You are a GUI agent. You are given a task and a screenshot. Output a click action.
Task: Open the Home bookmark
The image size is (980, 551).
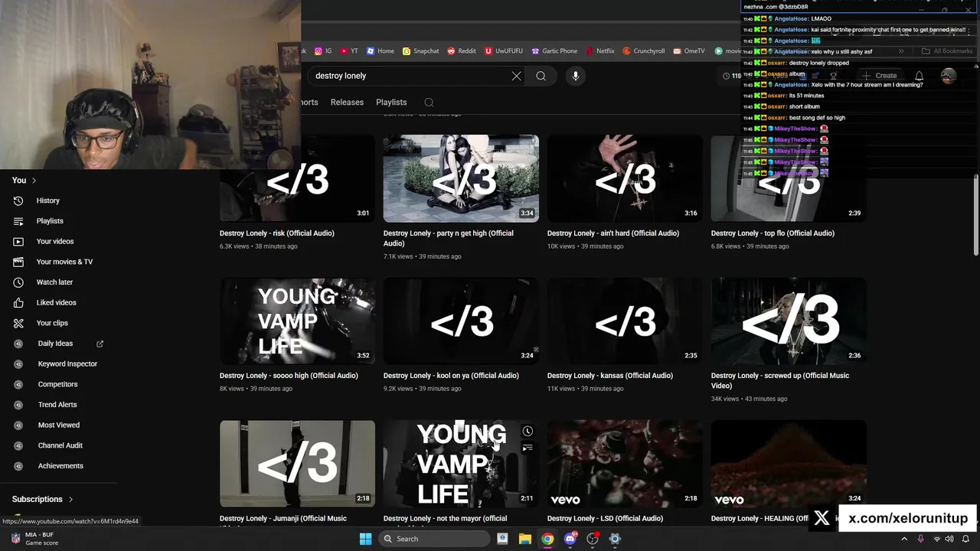[380, 51]
